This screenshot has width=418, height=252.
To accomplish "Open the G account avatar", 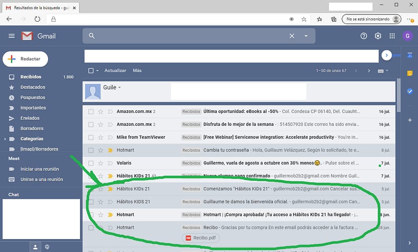I will 407,36.
